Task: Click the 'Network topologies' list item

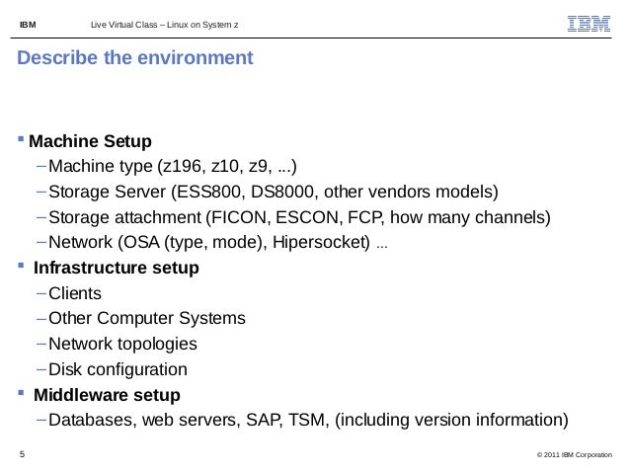Action: tap(122, 344)
